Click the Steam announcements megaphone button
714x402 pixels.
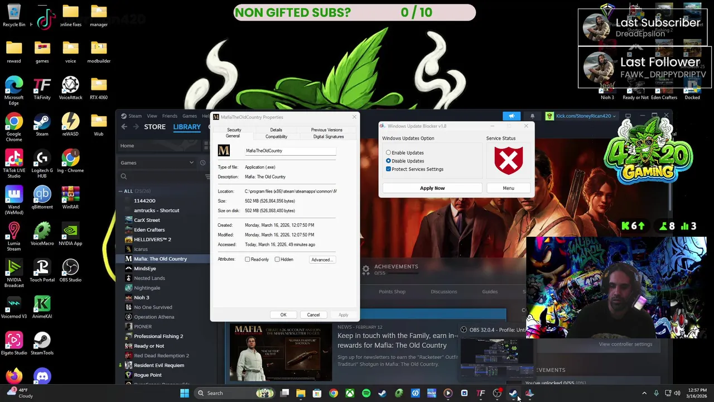[512, 116]
